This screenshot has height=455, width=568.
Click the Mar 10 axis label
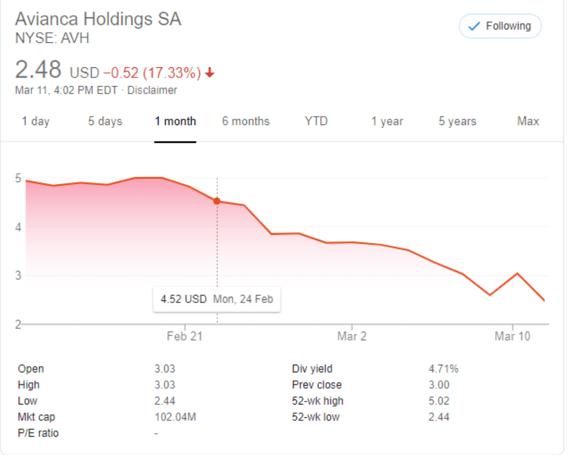point(512,337)
